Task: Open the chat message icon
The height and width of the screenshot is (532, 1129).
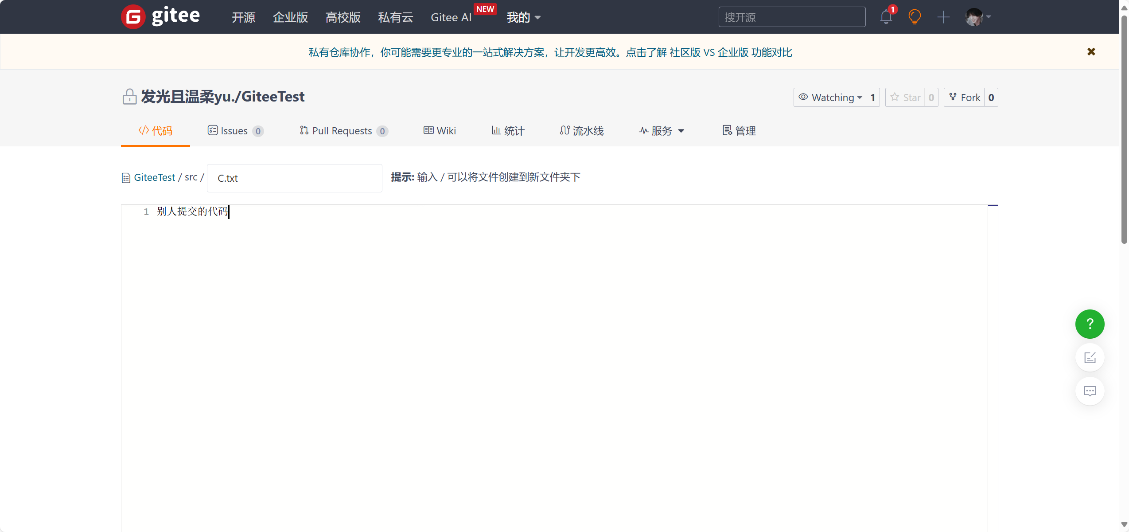Action: [1090, 391]
